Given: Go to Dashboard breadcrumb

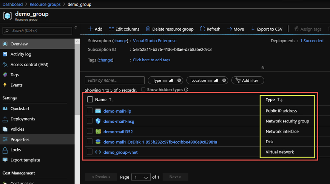Looking at the screenshot, I should click(12, 4).
